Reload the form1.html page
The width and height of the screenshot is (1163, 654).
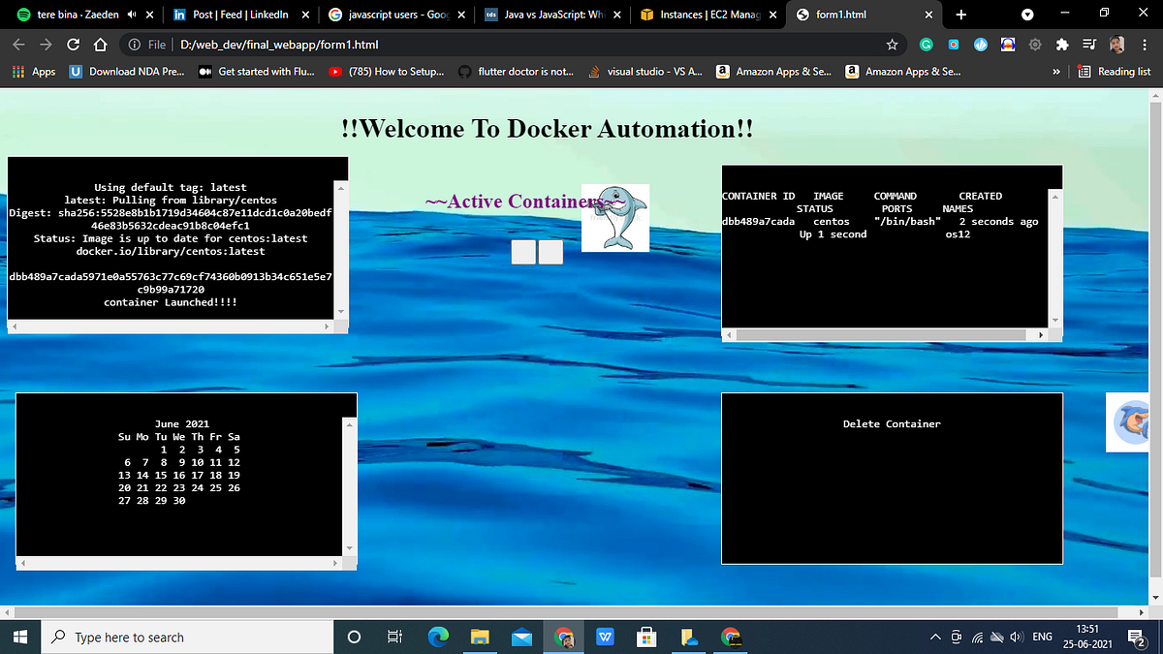pos(73,45)
